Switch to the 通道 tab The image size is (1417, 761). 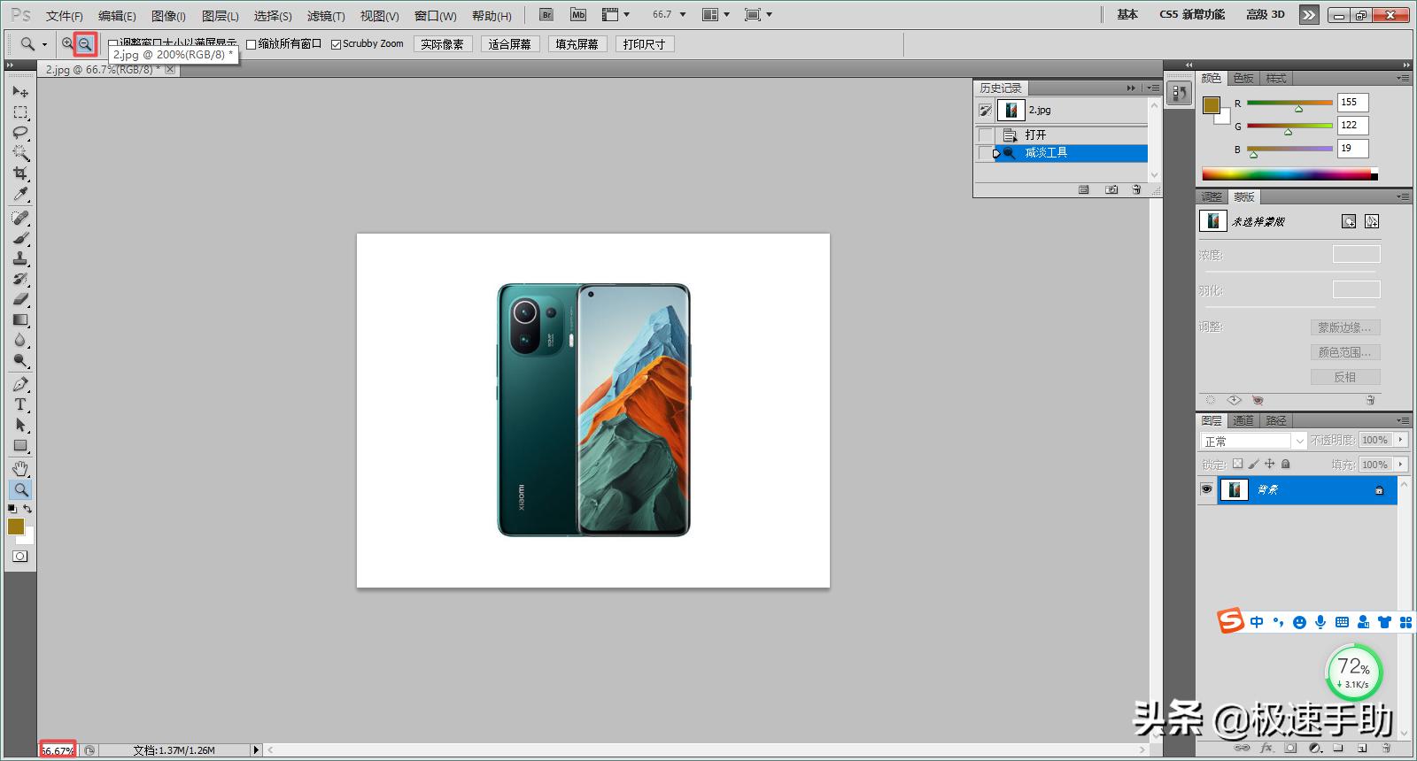coord(1243,420)
